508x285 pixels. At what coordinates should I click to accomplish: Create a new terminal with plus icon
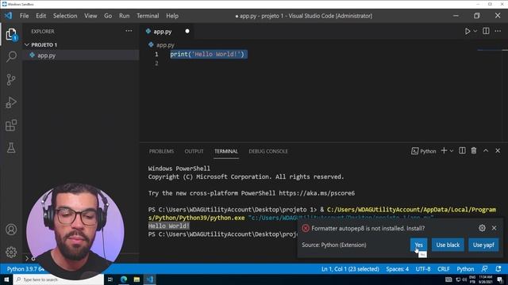click(x=444, y=150)
